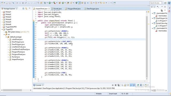This screenshot has height=96, width=171.
Task: Click the New Java Class green icon
Action: click(63, 3)
